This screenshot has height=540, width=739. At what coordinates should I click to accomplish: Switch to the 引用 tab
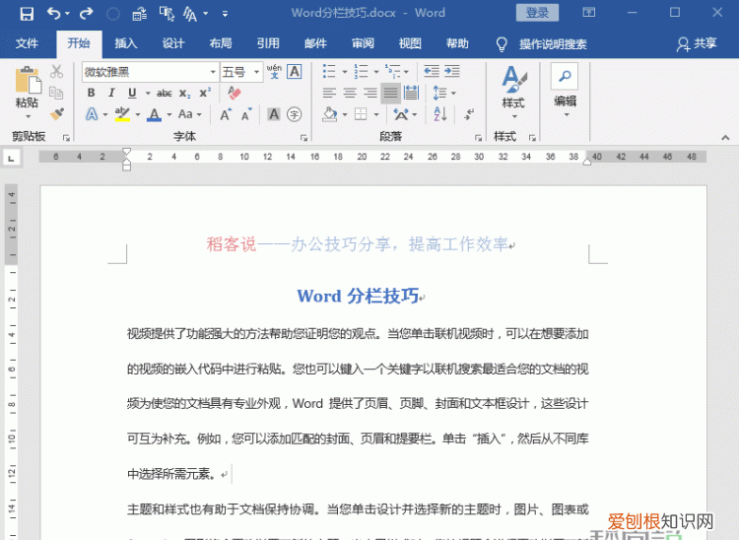point(268,43)
